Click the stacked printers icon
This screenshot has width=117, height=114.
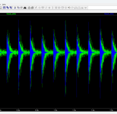click(x=32, y=8)
